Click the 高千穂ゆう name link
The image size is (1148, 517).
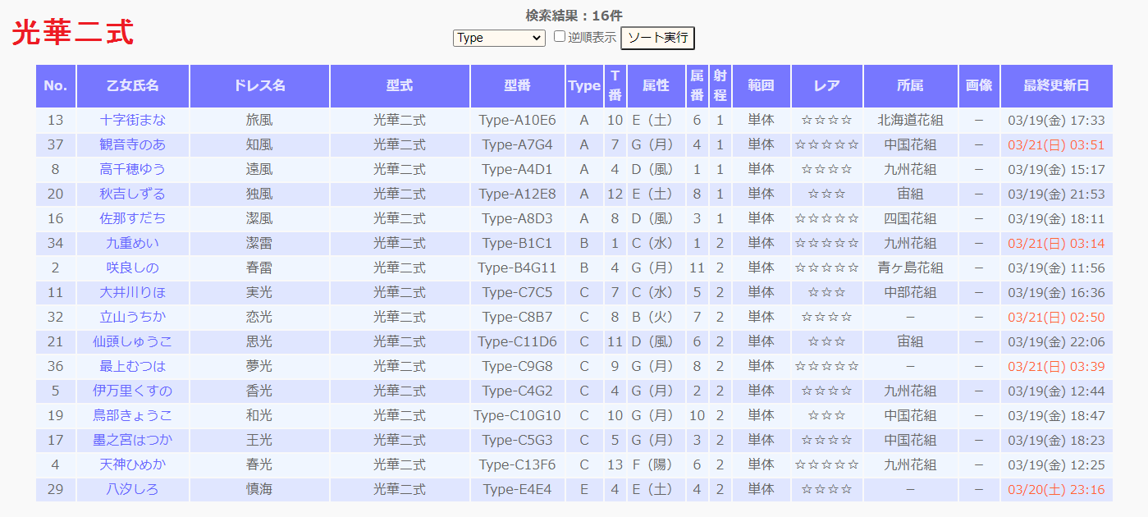click(132, 169)
